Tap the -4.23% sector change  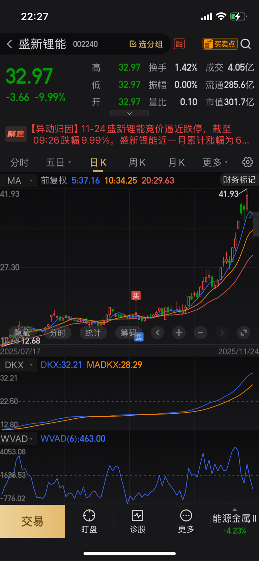coord(235,531)
